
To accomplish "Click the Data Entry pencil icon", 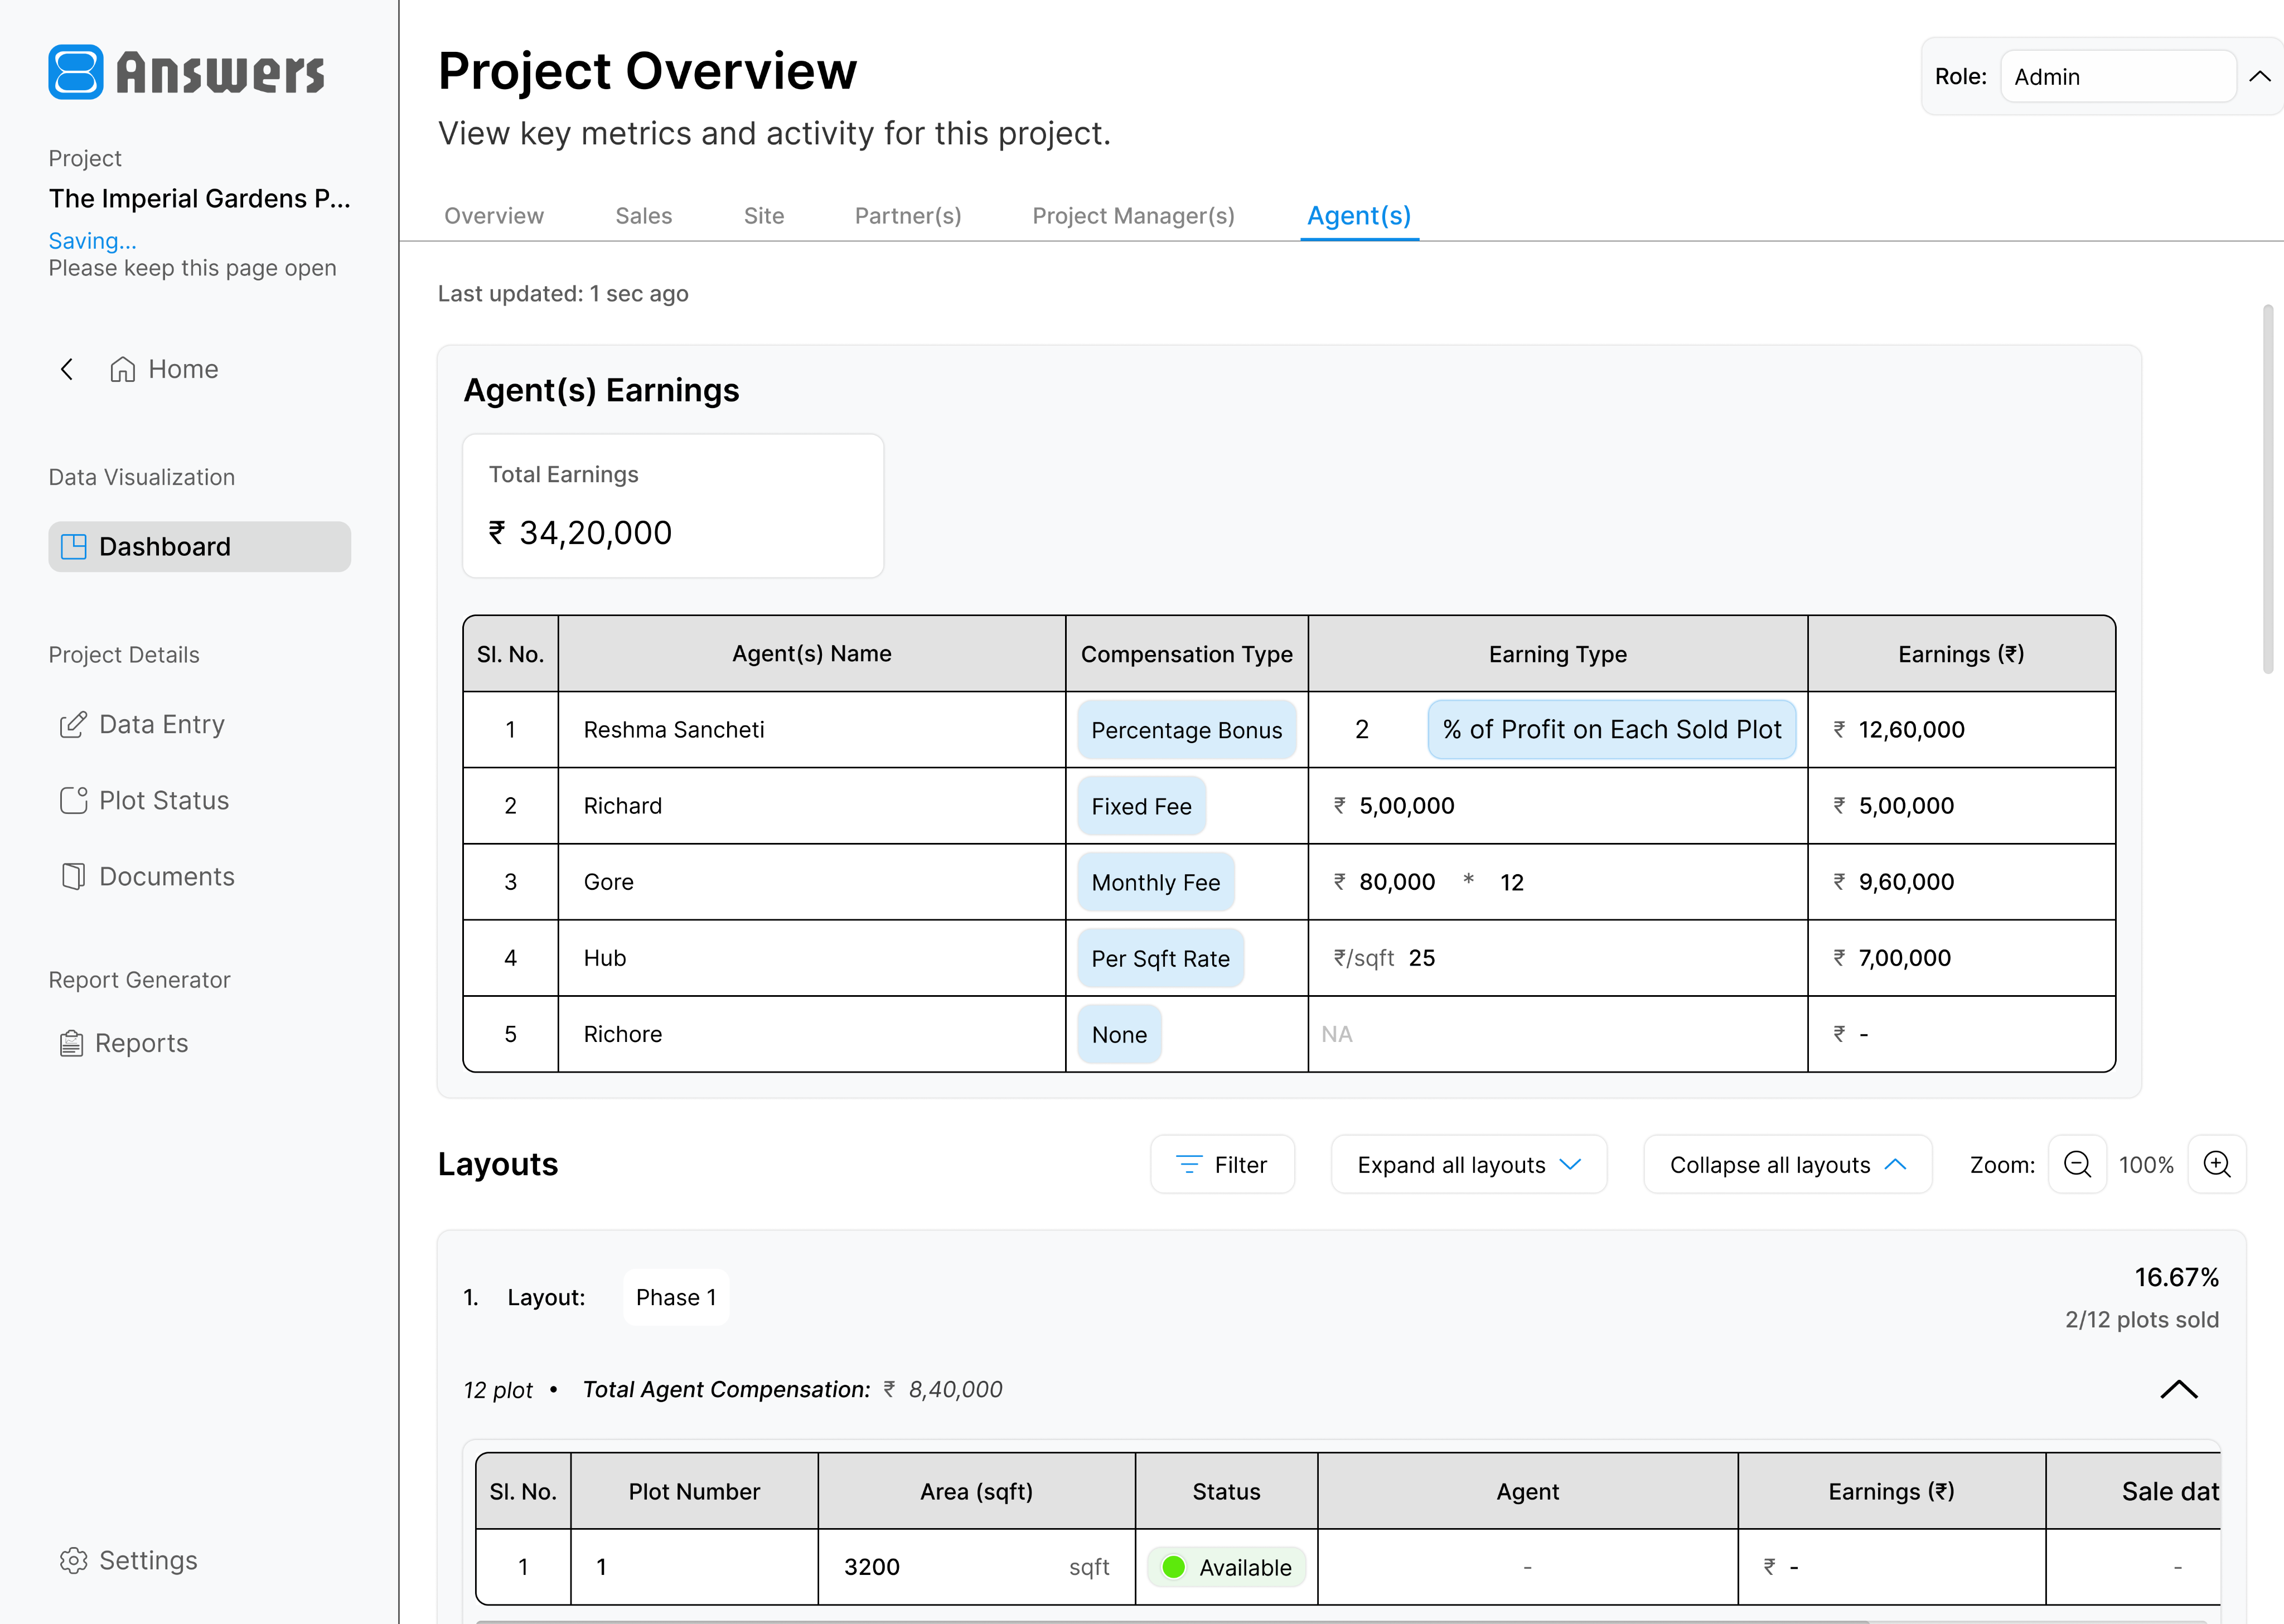I will coord(73,724).
